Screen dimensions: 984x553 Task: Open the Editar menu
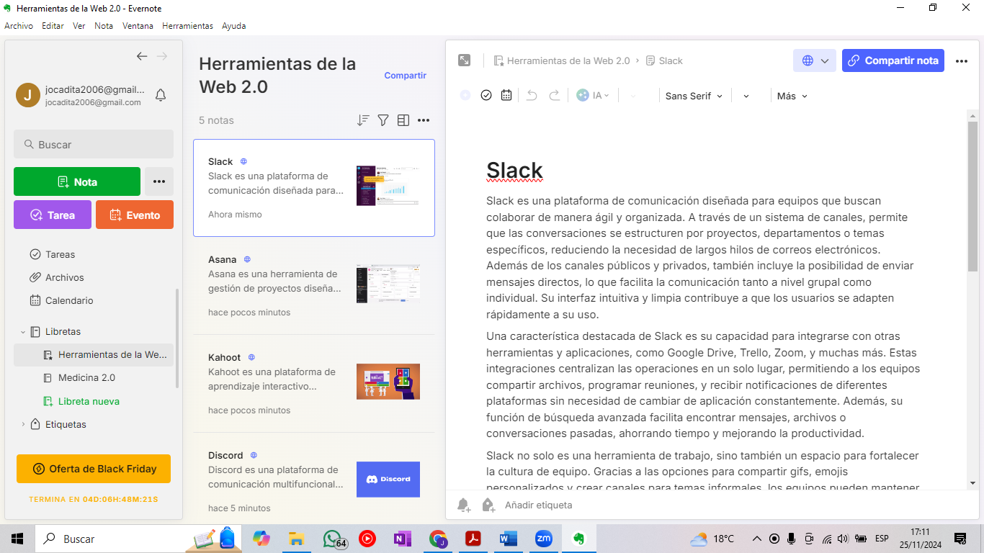click(53, 26)
